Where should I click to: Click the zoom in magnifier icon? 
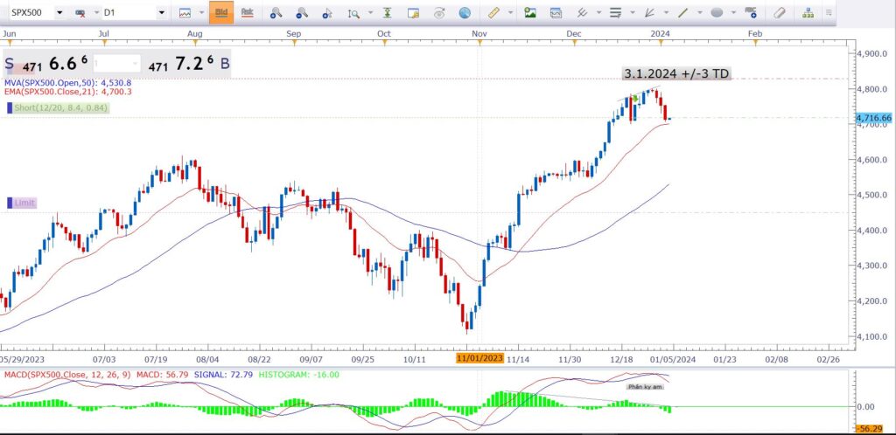[276, 12]
